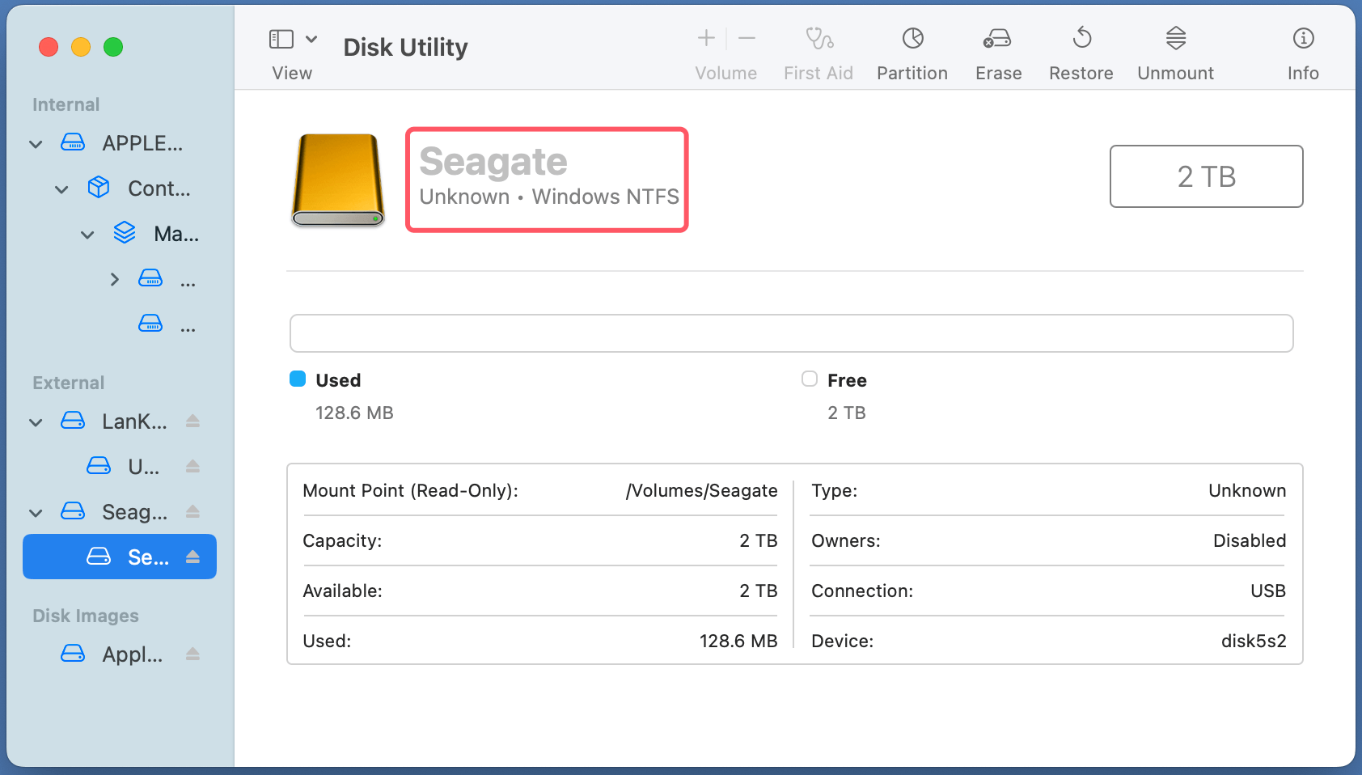Click the Erase icon in the toolbar

tap(998, 49)
